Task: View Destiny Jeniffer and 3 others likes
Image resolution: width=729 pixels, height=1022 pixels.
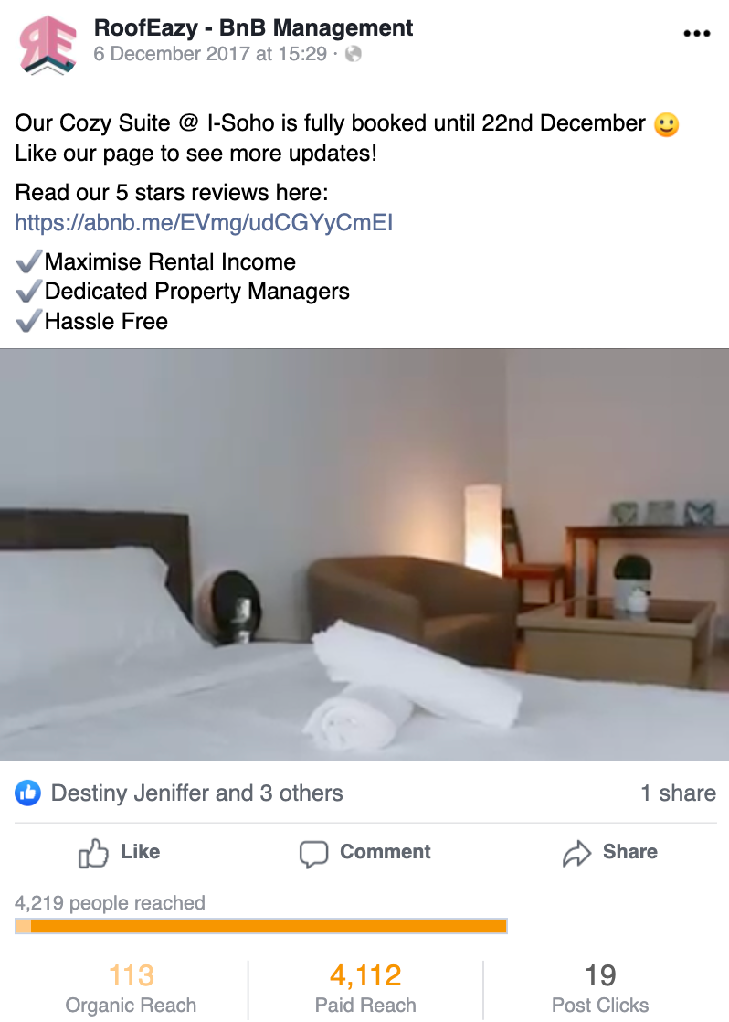Action: point(196,793)
